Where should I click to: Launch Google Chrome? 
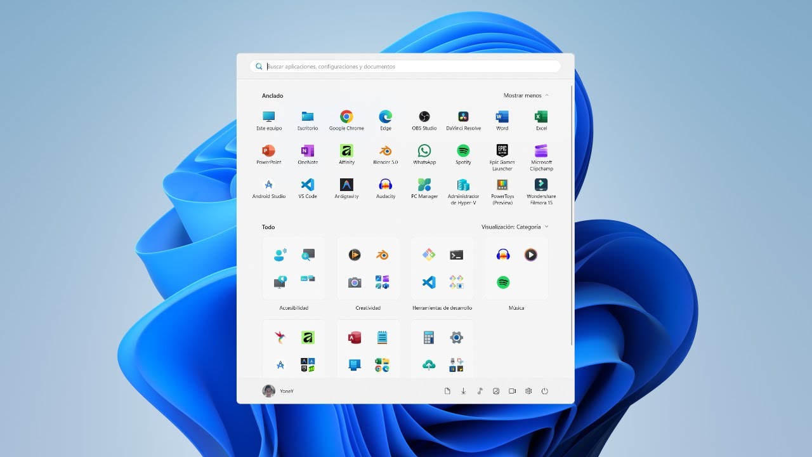(x=346, y=120)
